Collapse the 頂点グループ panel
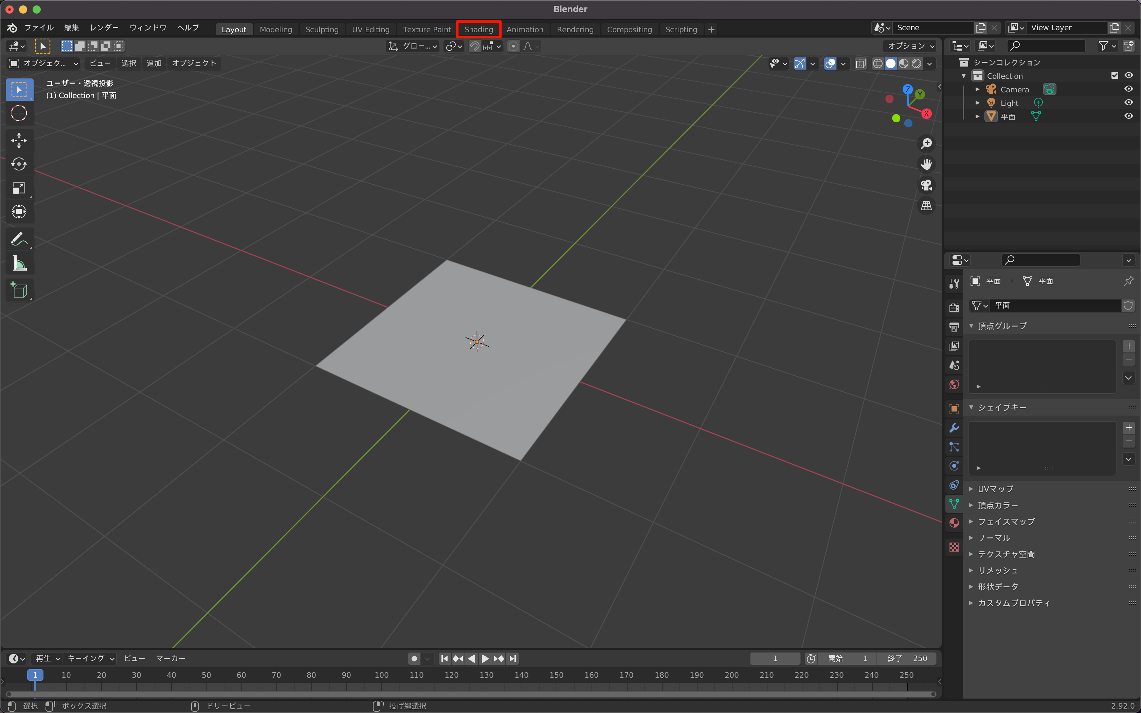1141x713 pixels. click(1001, 326)
